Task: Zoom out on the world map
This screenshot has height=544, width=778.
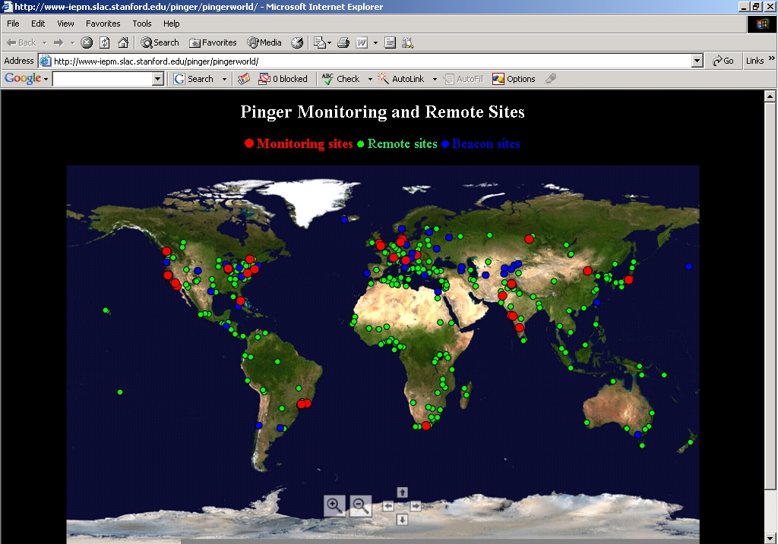Action: point(360,505)
